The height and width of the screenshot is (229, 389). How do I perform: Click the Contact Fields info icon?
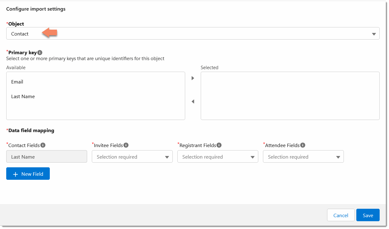[43, 145]
